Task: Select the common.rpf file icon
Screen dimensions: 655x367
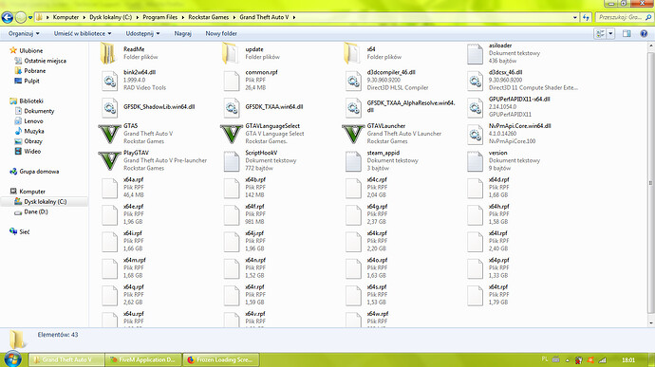Action: 232,81
